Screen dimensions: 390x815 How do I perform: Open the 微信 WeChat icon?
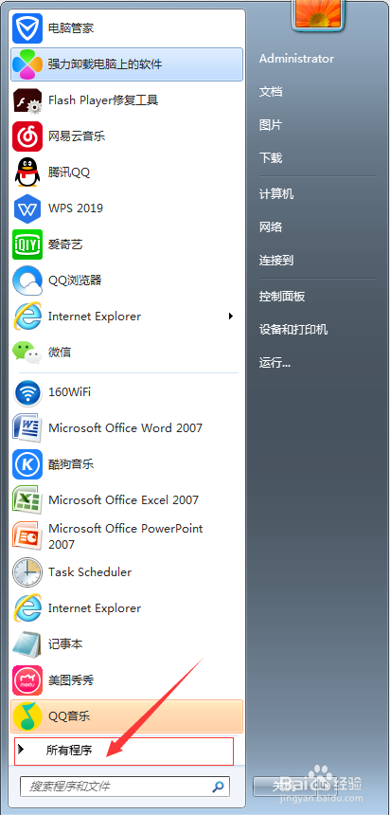click(27, 353)
